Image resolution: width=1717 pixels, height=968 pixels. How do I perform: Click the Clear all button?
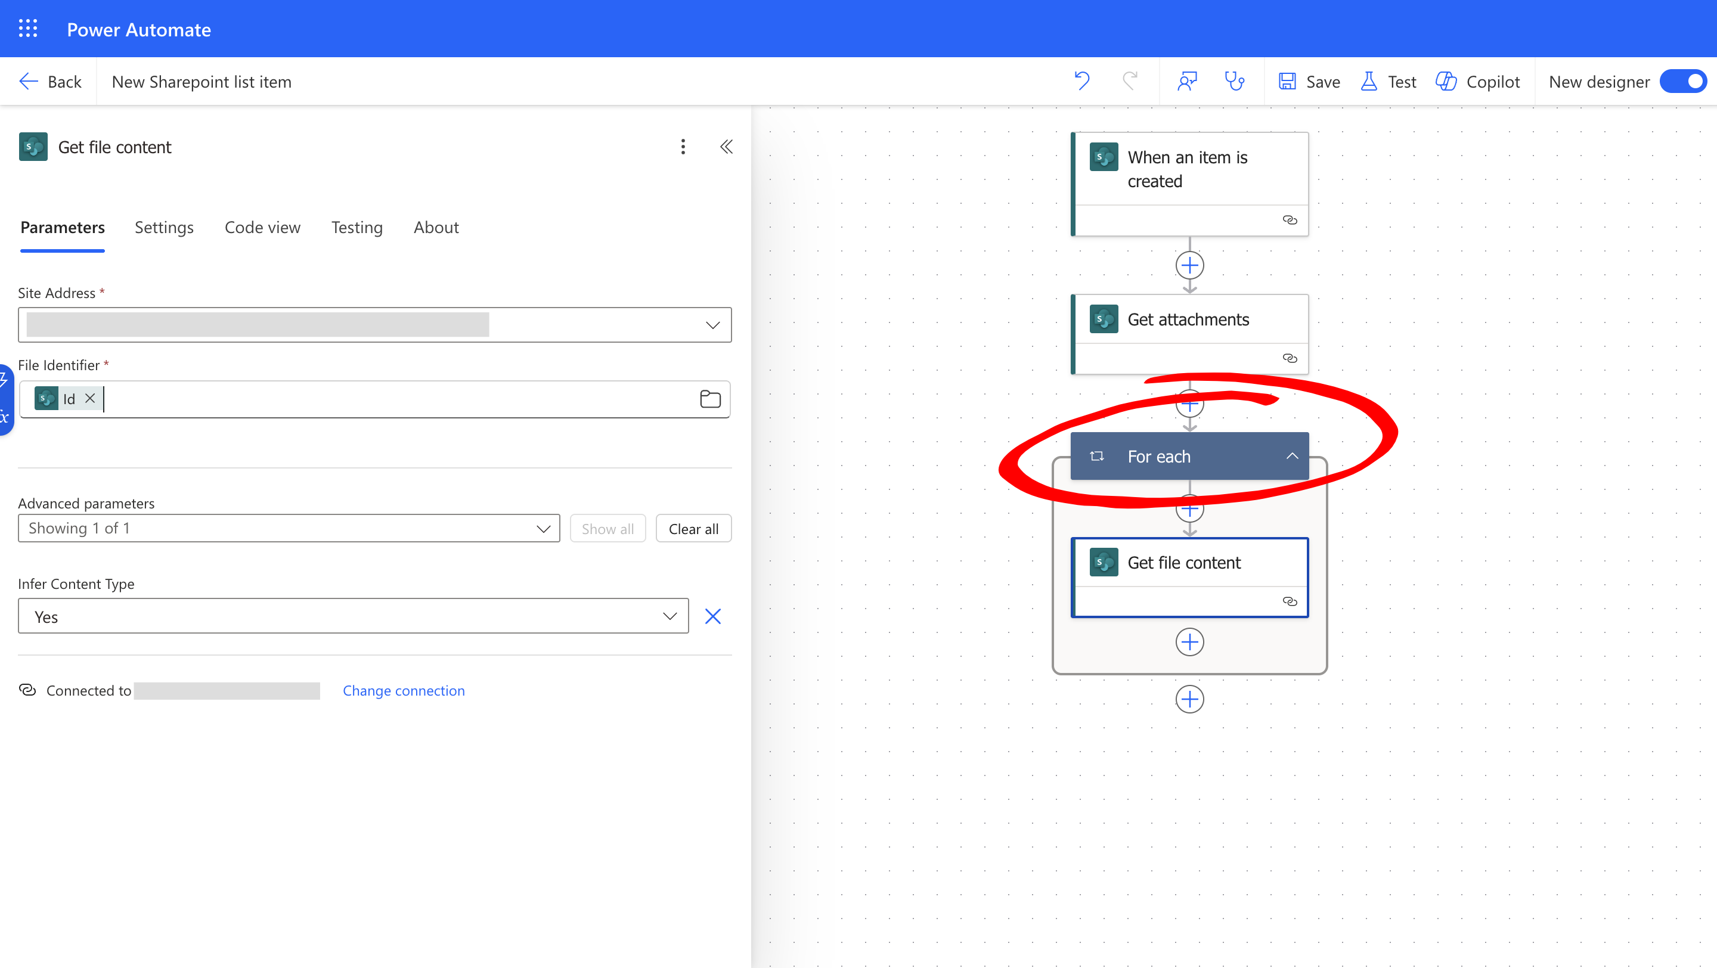(693, 529)
